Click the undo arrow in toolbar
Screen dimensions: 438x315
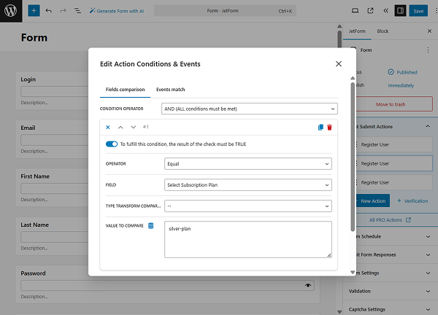click(x=48, y=11)
